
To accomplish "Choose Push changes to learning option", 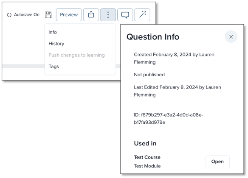I will click(x=76, y=55).
